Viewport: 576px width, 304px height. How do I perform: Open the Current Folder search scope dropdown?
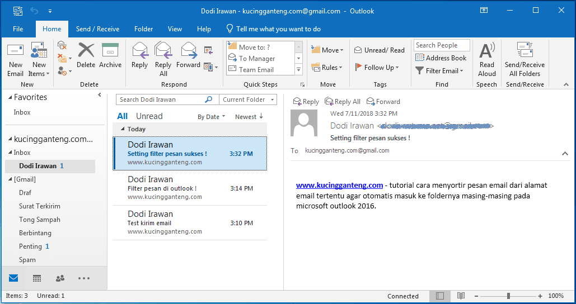248,99
